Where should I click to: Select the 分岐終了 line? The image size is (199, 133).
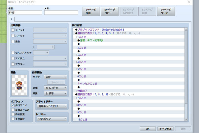129,91
